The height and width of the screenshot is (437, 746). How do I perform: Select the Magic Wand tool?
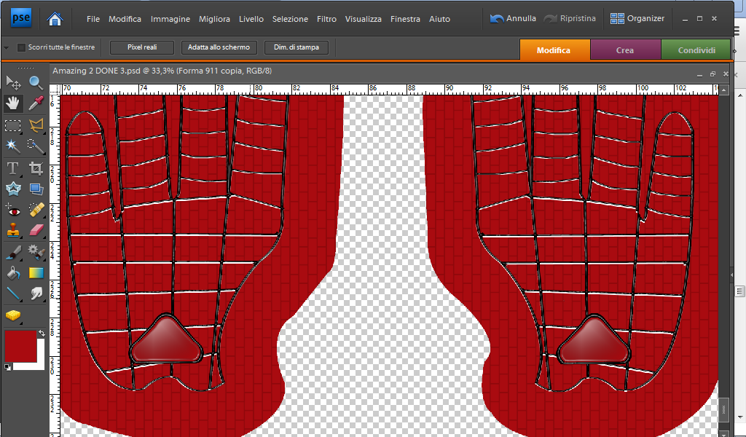tap(13, 146)
